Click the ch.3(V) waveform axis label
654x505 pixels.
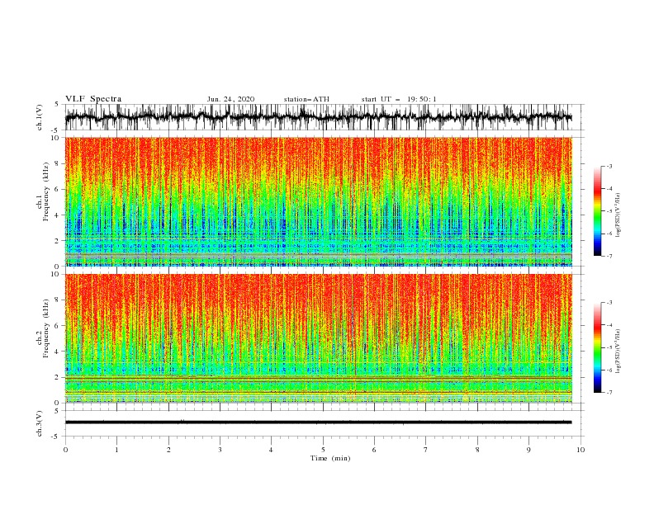[40, 423]
